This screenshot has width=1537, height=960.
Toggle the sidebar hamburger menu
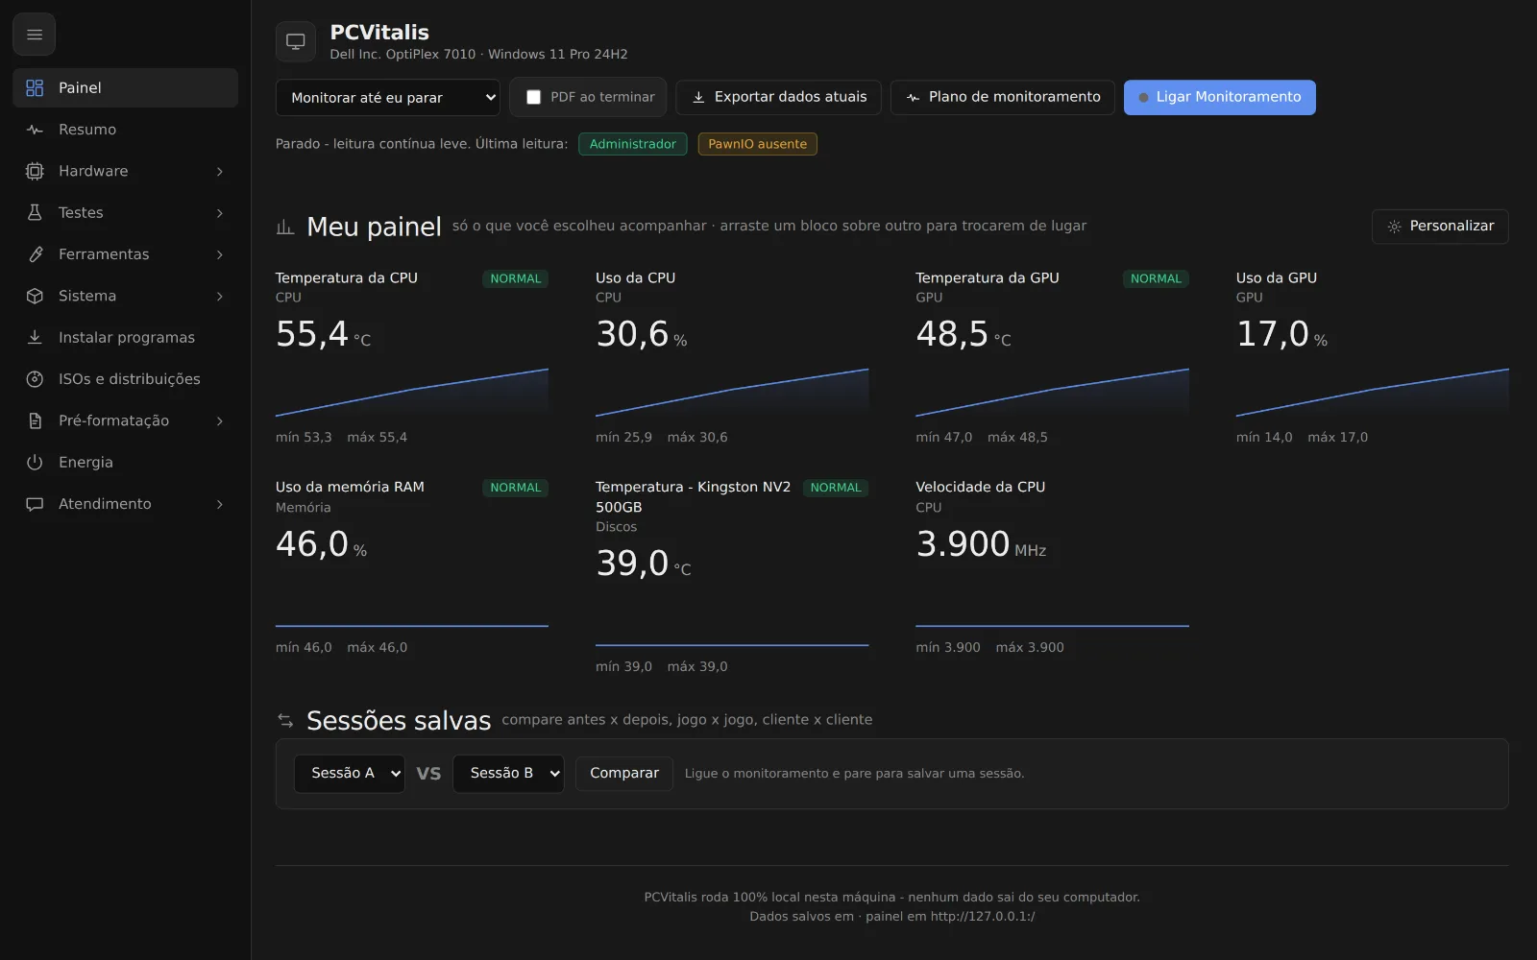pyautogui.click(x=35, y=36)
